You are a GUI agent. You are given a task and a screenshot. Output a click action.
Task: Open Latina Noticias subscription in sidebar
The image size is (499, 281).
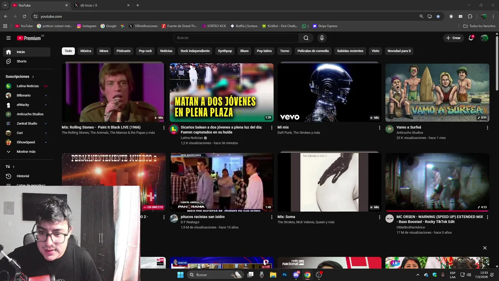pyautogui.click(x=27, y=86)
